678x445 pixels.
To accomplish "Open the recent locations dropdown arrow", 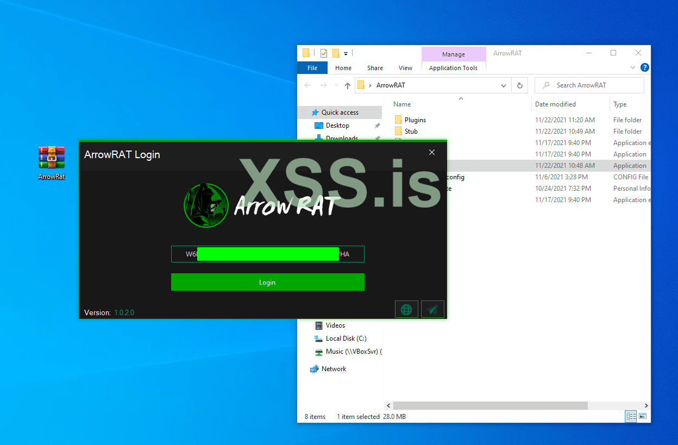I will (337, 86).
